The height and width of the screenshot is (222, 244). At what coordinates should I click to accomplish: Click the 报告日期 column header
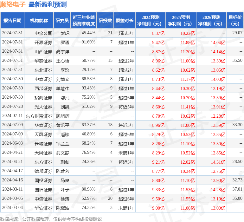[12, 20]
